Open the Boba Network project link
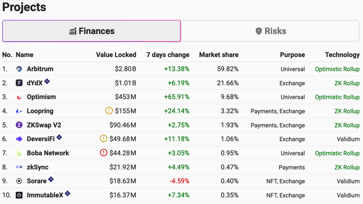This screenshot has width=363, height=204. [48, 153]
